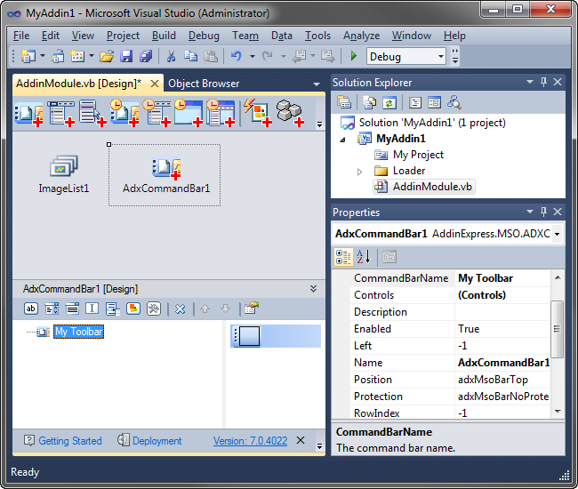This screenshot has width=578, height=489.
Task: Click the Add New Item toolbar icon
Action: coord(77,56)
